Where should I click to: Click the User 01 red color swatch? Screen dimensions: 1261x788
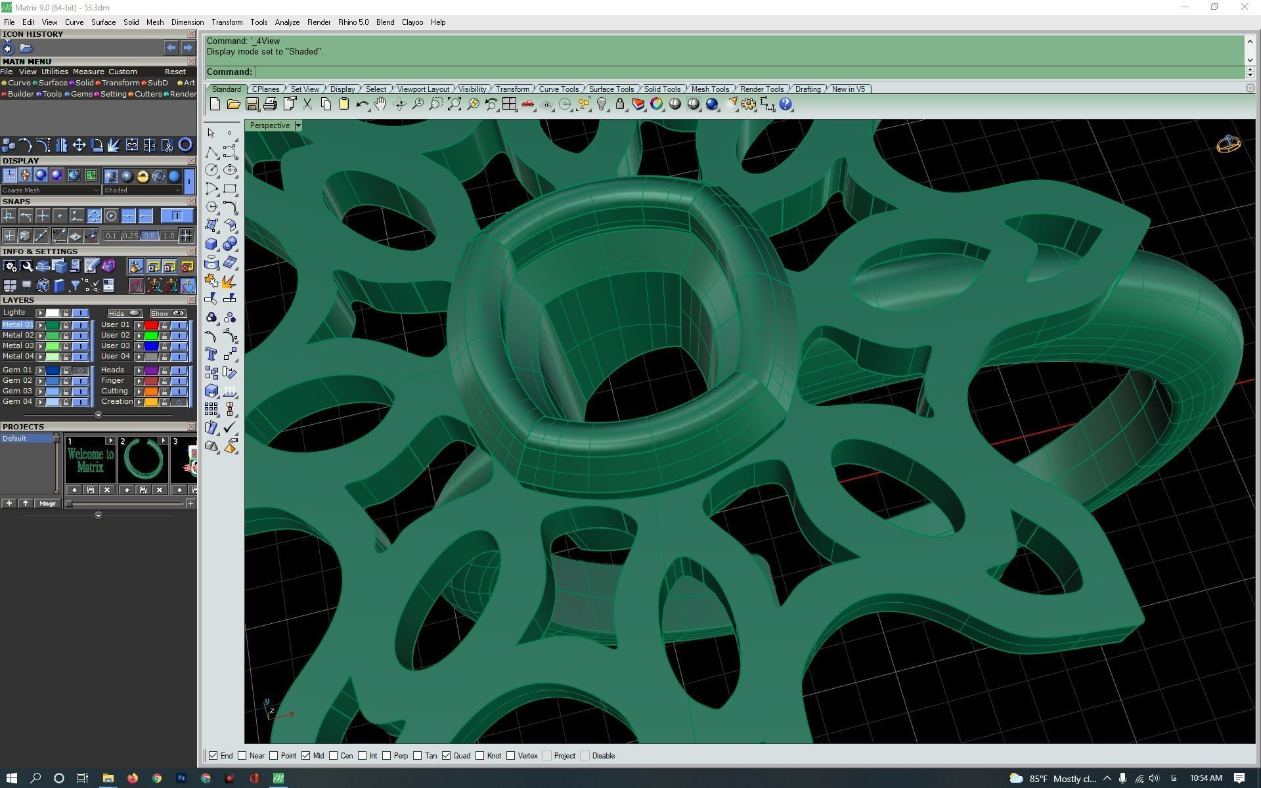[151, 325]
